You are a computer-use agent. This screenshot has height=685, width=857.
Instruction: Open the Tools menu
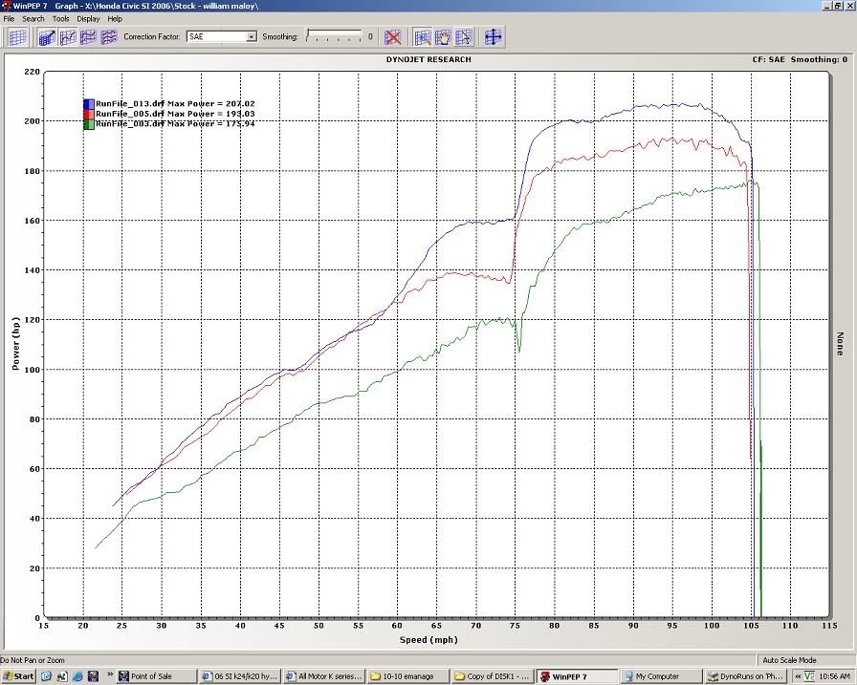click(x=60, y=18)
